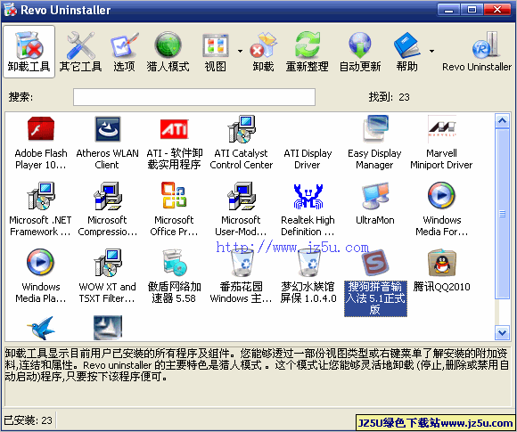Click 重新整理 refresh button
The image size is (517, 432).
pos(307,52)
